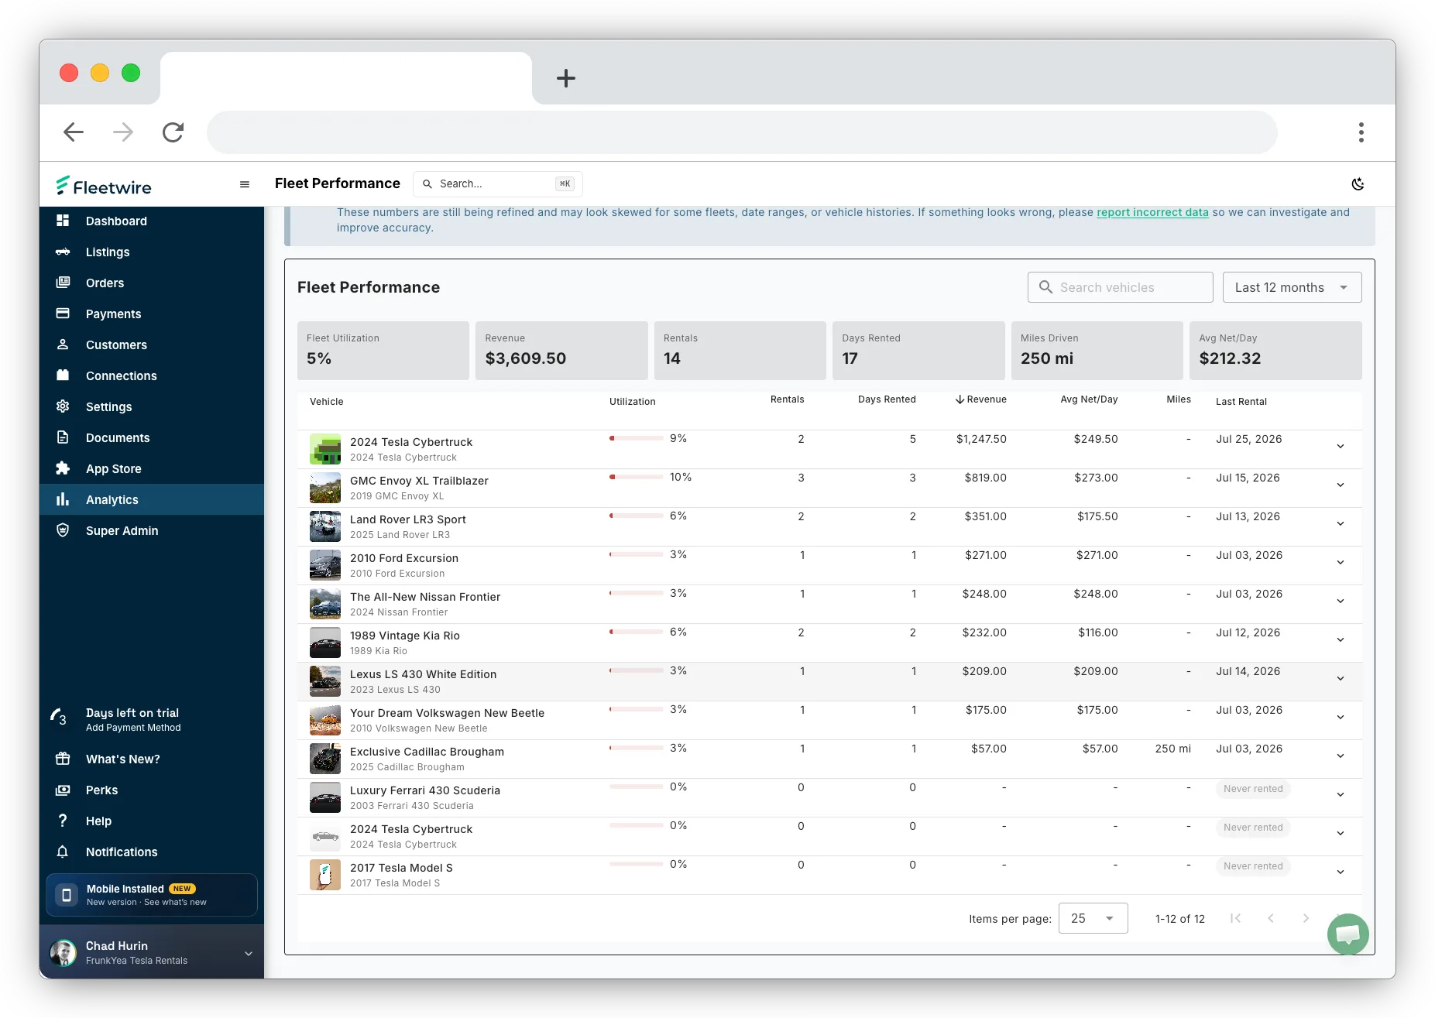This screenshot has width=1435, height=1018.
Task: Sort table by Utilization column header
Action: click(x=632, y=402)
